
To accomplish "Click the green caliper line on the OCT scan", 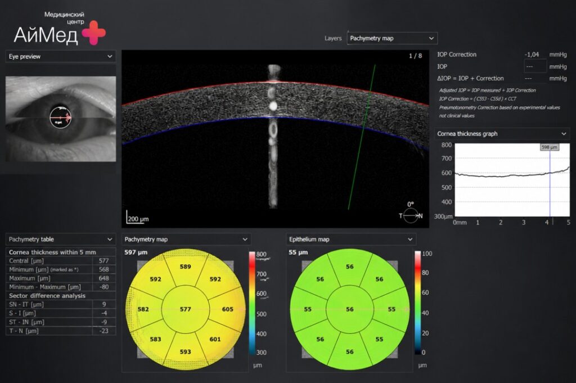I will pos(362,137).
